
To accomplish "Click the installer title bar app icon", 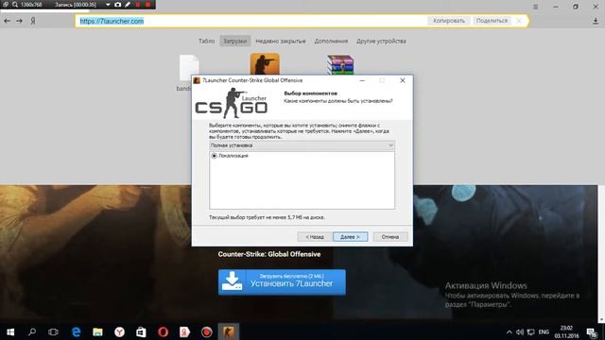I will pyautogui.click(x=197, y=80).
